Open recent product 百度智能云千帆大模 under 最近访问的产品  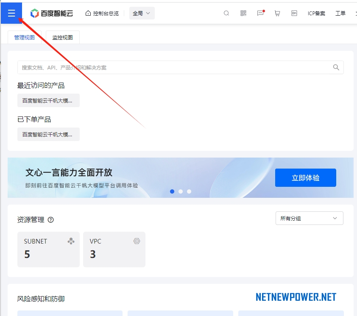(x=48, y=100)
